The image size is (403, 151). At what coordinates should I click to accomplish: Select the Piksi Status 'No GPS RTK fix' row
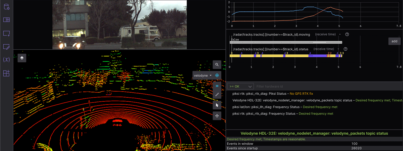[x=273, y=94]
